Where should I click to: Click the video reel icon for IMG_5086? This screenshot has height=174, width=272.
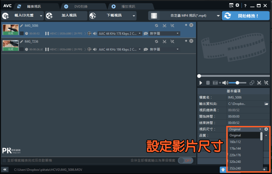89,34
